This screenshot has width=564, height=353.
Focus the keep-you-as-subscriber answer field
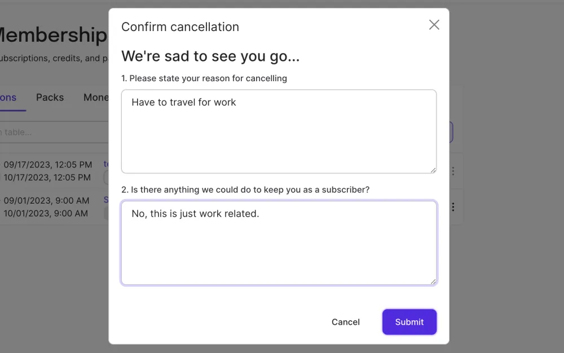(279, 242)
